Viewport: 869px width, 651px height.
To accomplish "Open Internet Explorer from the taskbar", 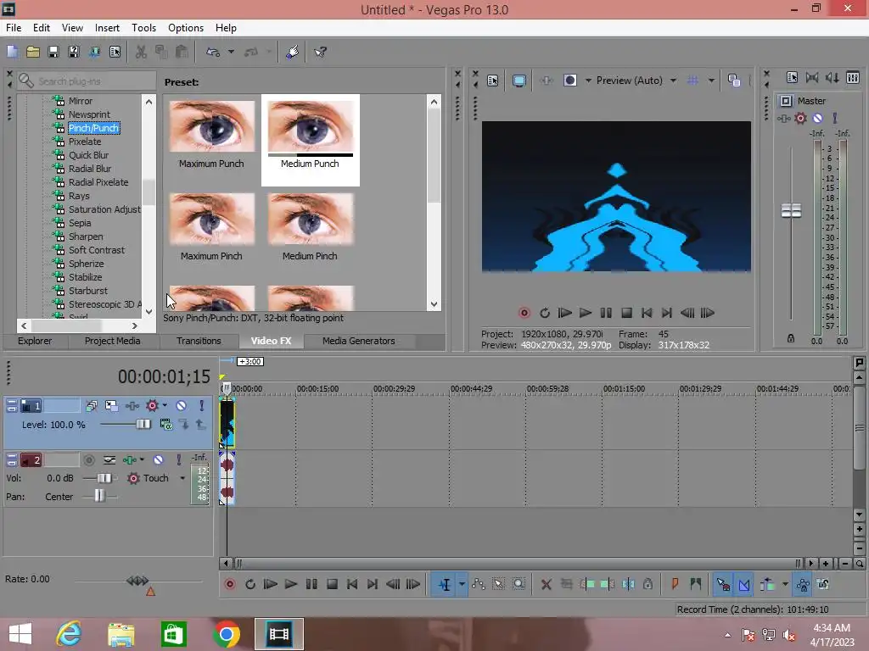I will (x=69, y=634).
